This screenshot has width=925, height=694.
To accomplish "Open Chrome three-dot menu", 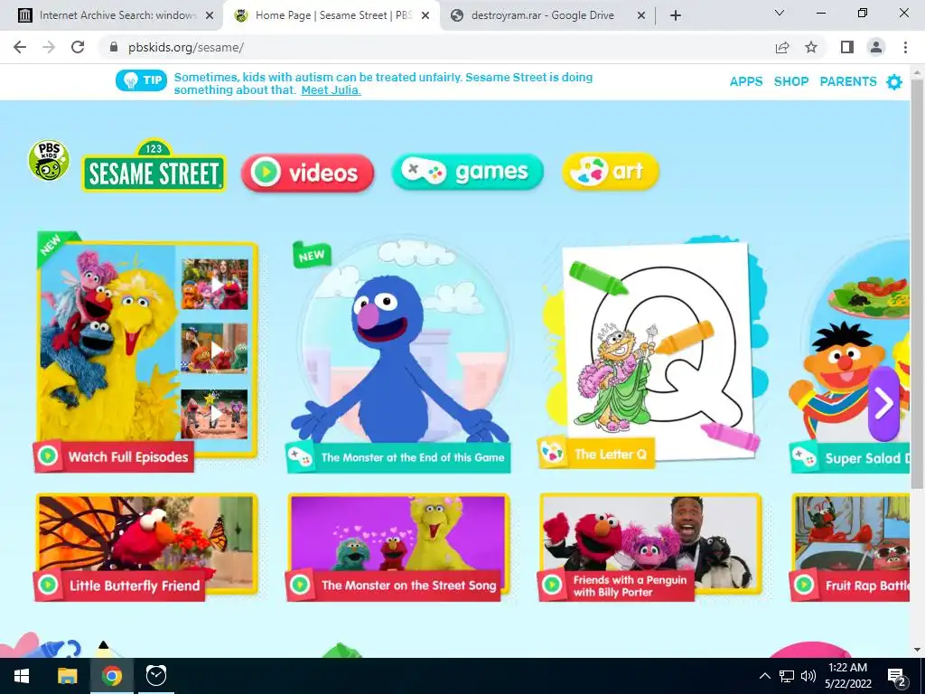I will tap(905, 47).
